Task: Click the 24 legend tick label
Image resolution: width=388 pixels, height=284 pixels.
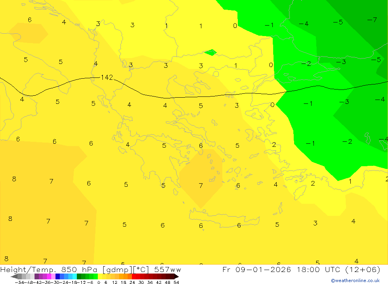Action: [x=132, y=282]
